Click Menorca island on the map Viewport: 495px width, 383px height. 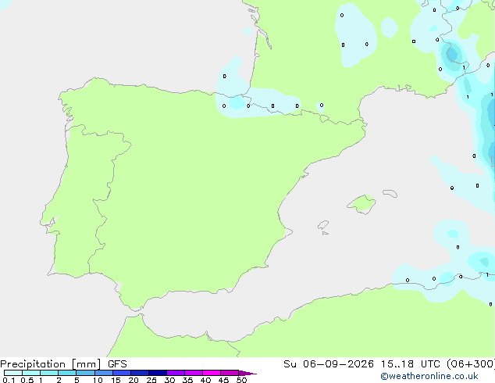(x=390, y=193)
